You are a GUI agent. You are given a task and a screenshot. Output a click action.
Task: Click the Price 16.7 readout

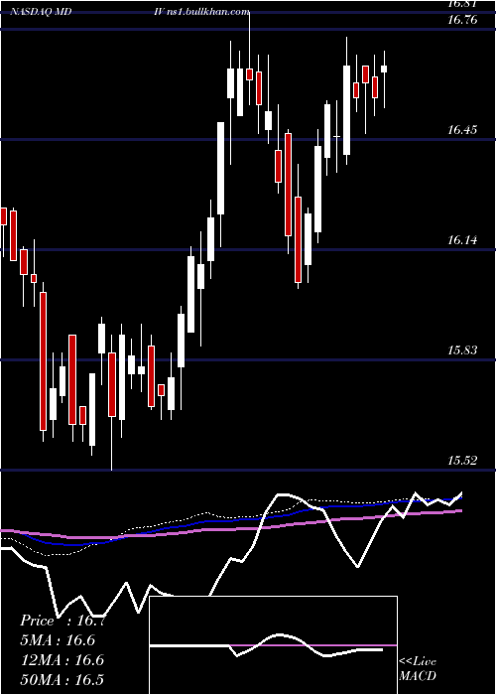pos(62,621)
